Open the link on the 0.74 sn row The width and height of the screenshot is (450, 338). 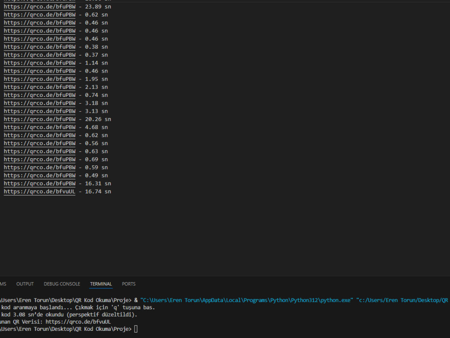tap(40, 95)
